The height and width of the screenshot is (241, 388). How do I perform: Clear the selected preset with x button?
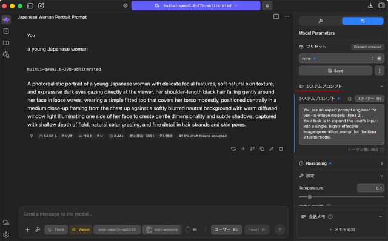379,59
